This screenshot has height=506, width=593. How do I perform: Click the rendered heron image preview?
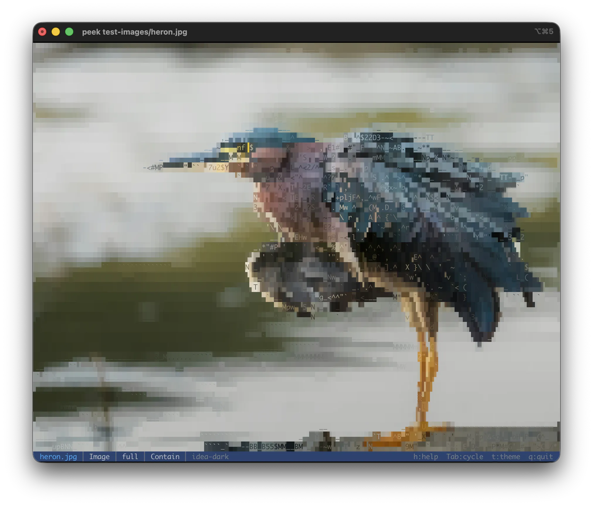tap(296, 247)
